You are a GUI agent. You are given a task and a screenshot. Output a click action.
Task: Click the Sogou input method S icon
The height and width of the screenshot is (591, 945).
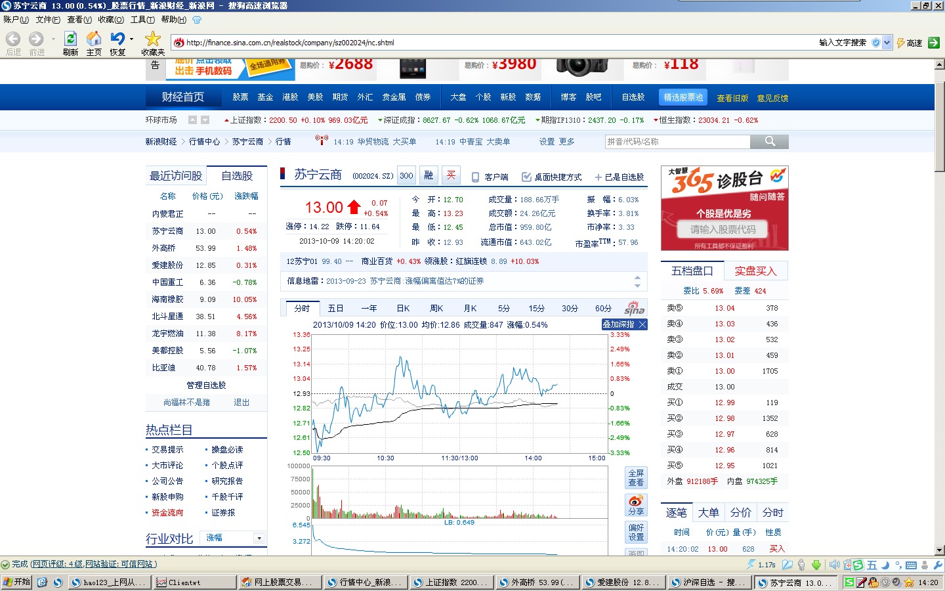858,565
